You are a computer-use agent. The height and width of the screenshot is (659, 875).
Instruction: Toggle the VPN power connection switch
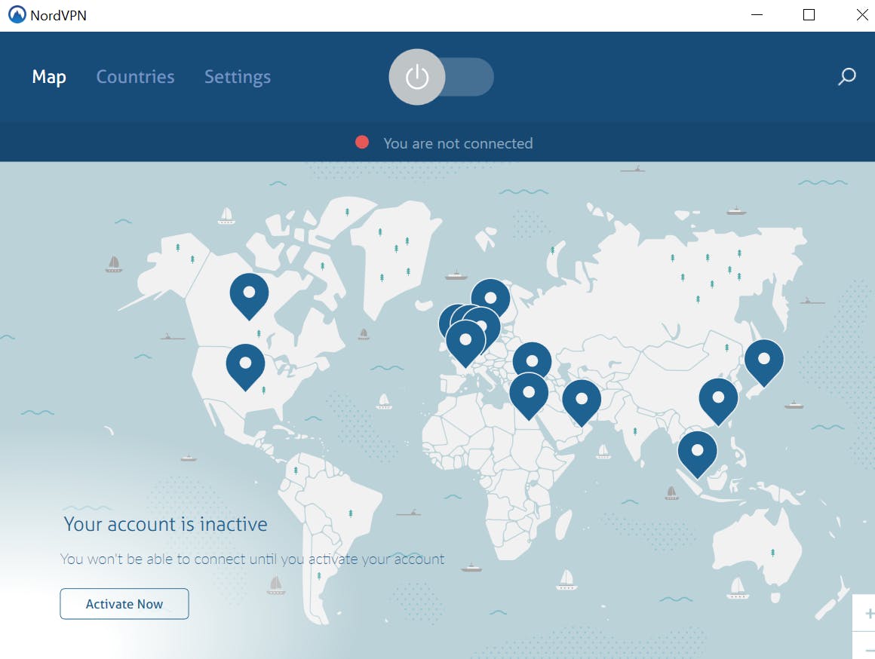coord(441,77)
